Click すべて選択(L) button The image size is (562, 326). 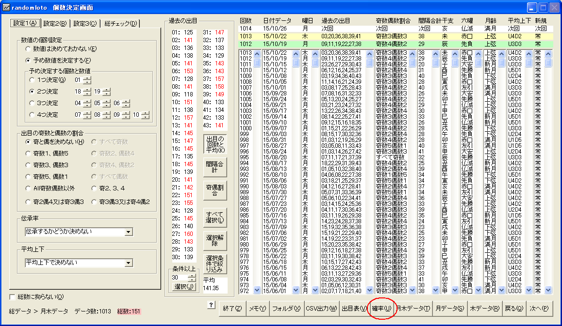pyautogui.click(x=215, y=217)
